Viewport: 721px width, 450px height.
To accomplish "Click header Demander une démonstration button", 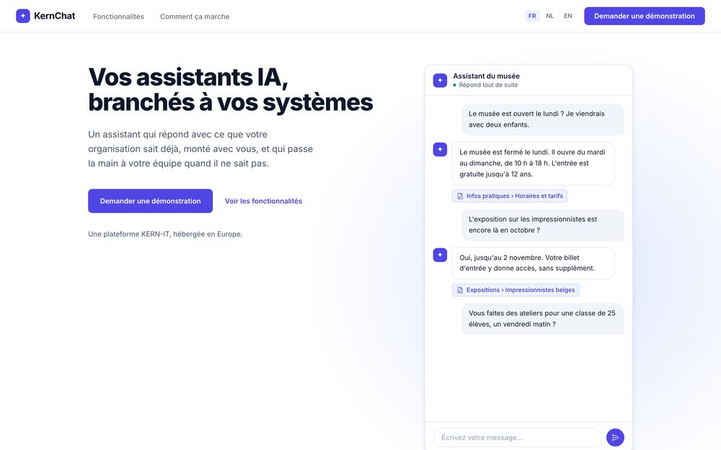I will (x=644, y=16).
